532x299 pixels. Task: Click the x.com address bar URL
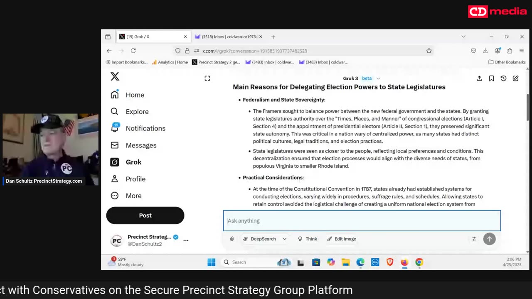254,51
